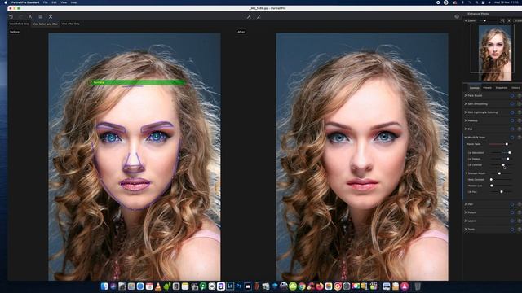Click the blue circle in the Layers row
The height and width of the screenshot is (293, 522).
(512, 221)
